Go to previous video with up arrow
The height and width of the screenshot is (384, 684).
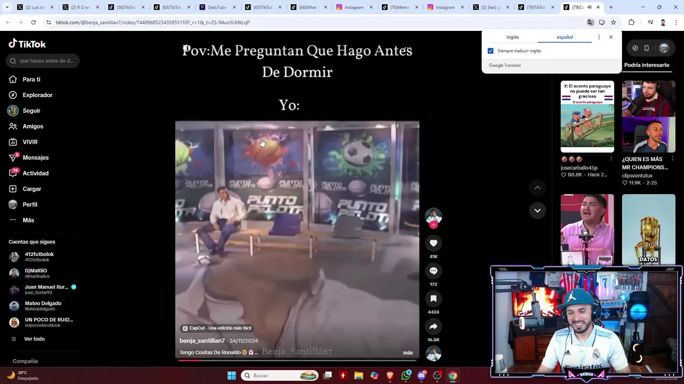[x=538, y=188]
